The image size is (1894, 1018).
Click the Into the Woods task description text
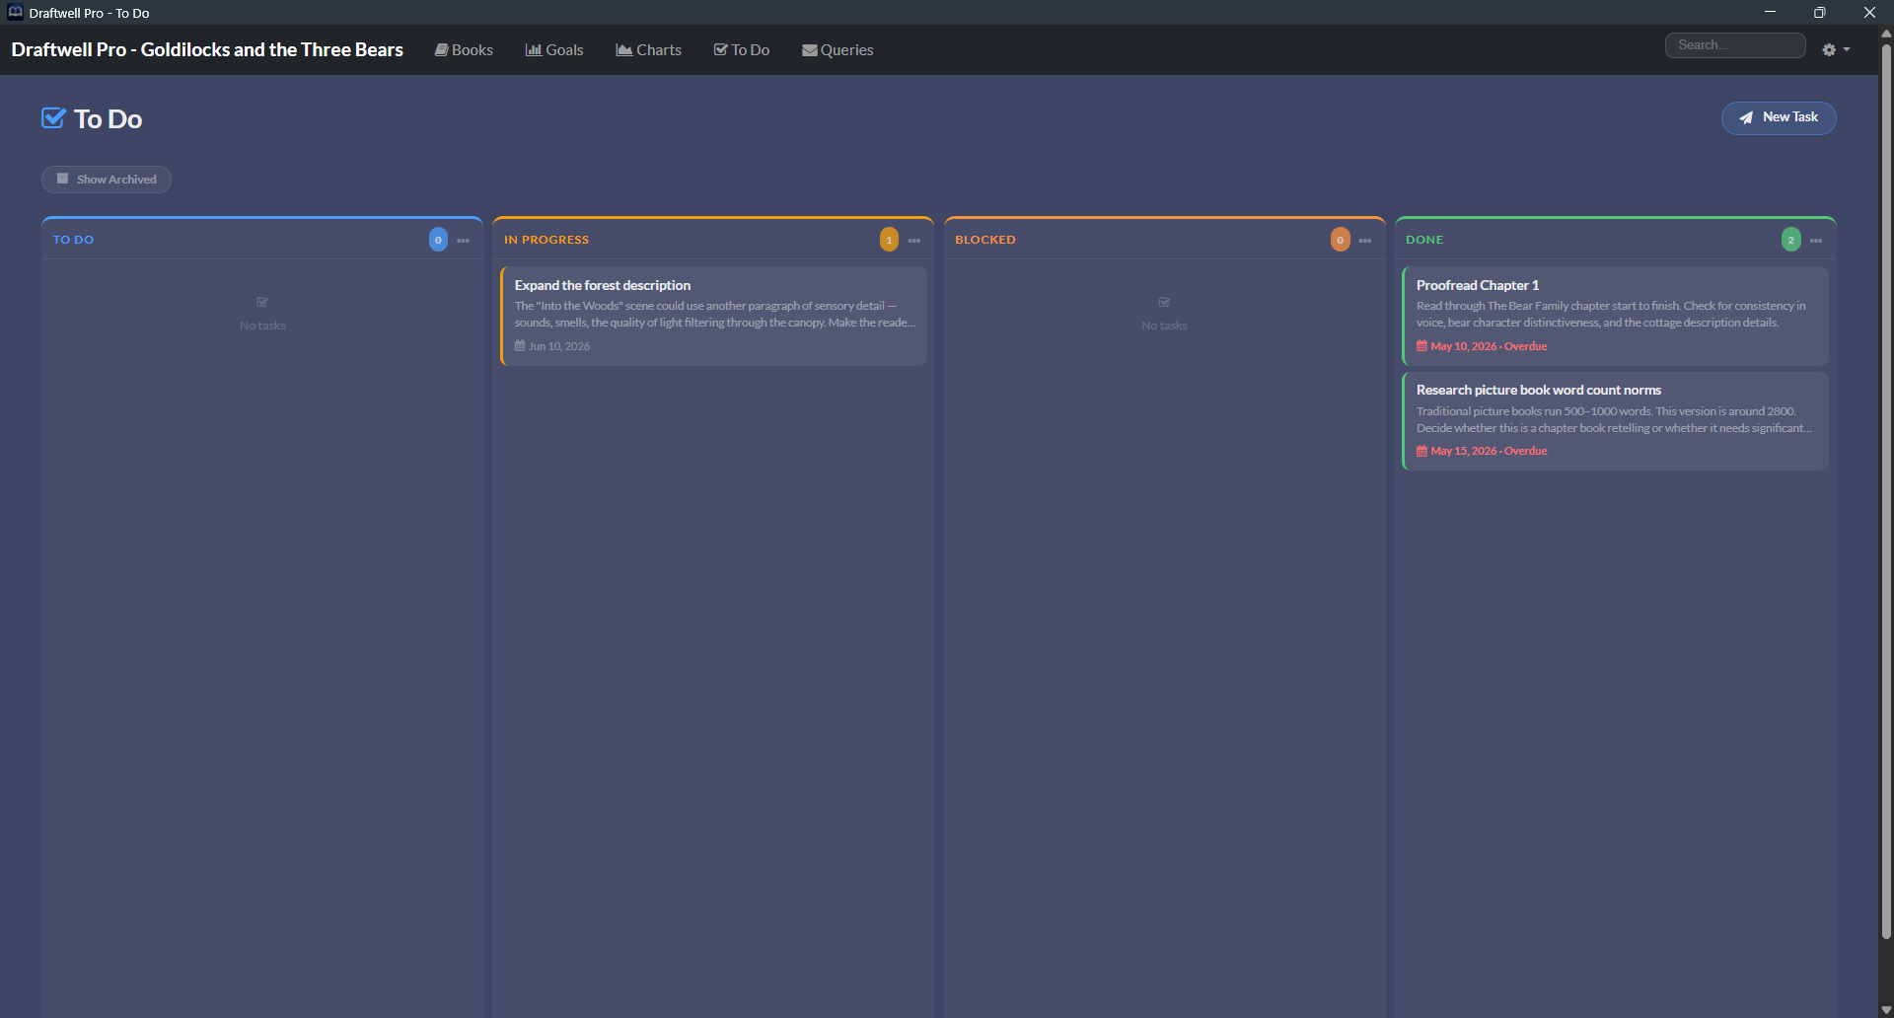715,315
